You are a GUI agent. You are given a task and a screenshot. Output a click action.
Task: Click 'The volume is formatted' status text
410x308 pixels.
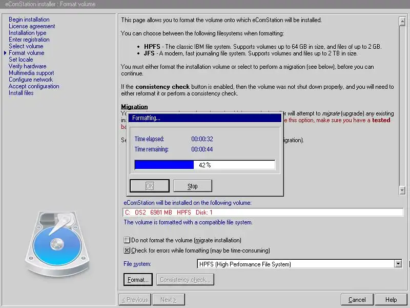pyautogui.click(x=188, y=222)
